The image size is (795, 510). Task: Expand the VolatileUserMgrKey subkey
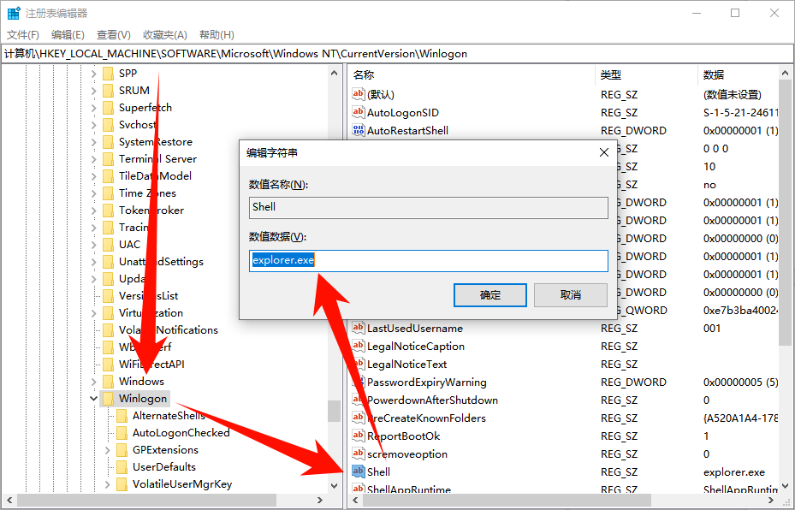click(107, 484)
